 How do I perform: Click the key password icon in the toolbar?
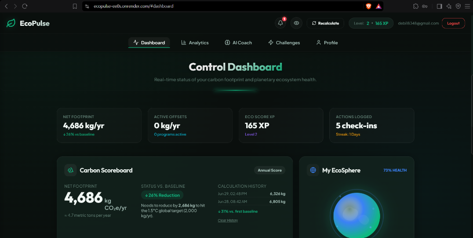click(425, 6)
